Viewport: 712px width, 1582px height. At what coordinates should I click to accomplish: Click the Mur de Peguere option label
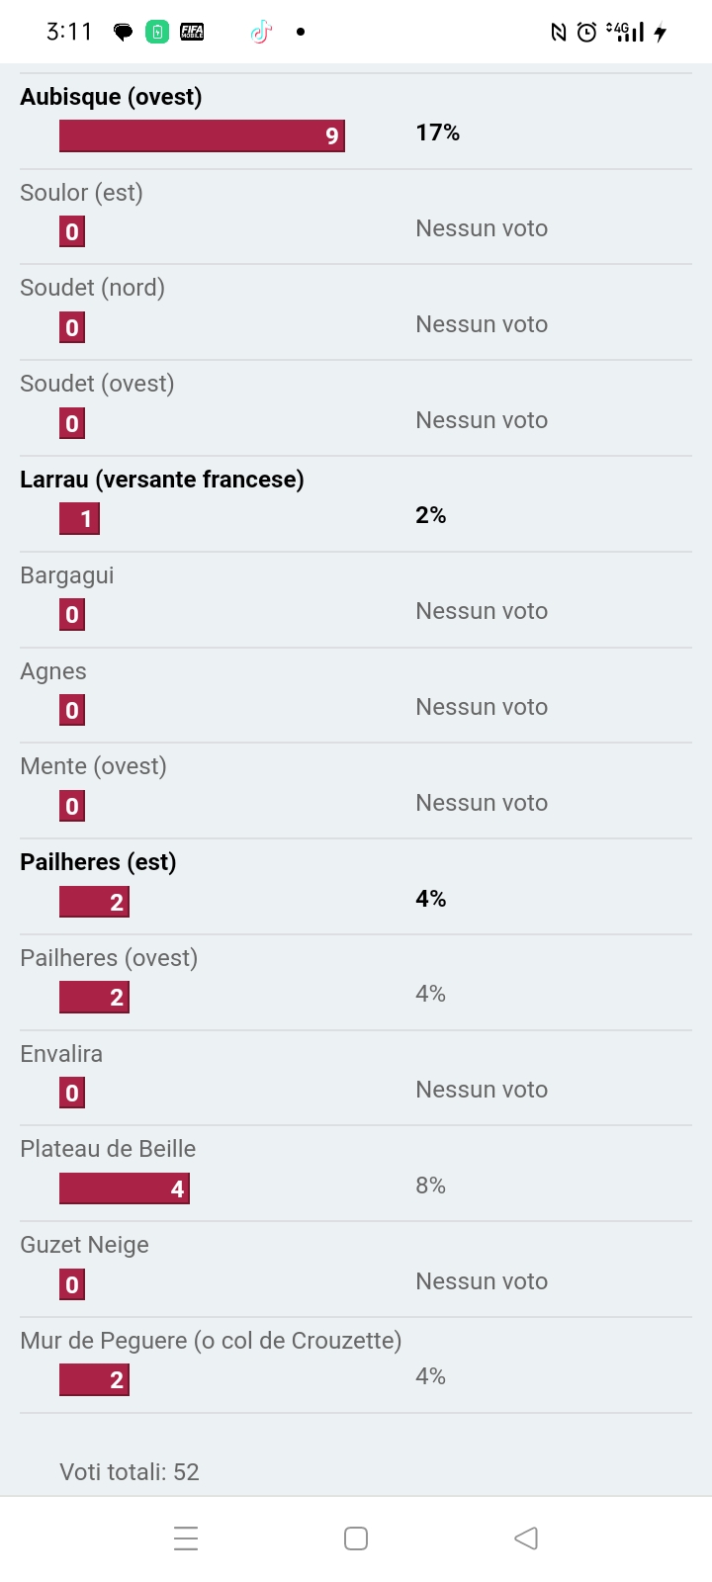[211, 1341]
